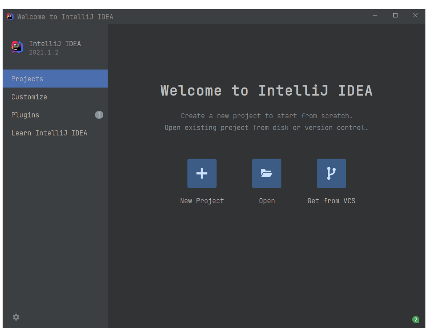
Task: Click the Get from VCS label
Action: pos(331,201)
